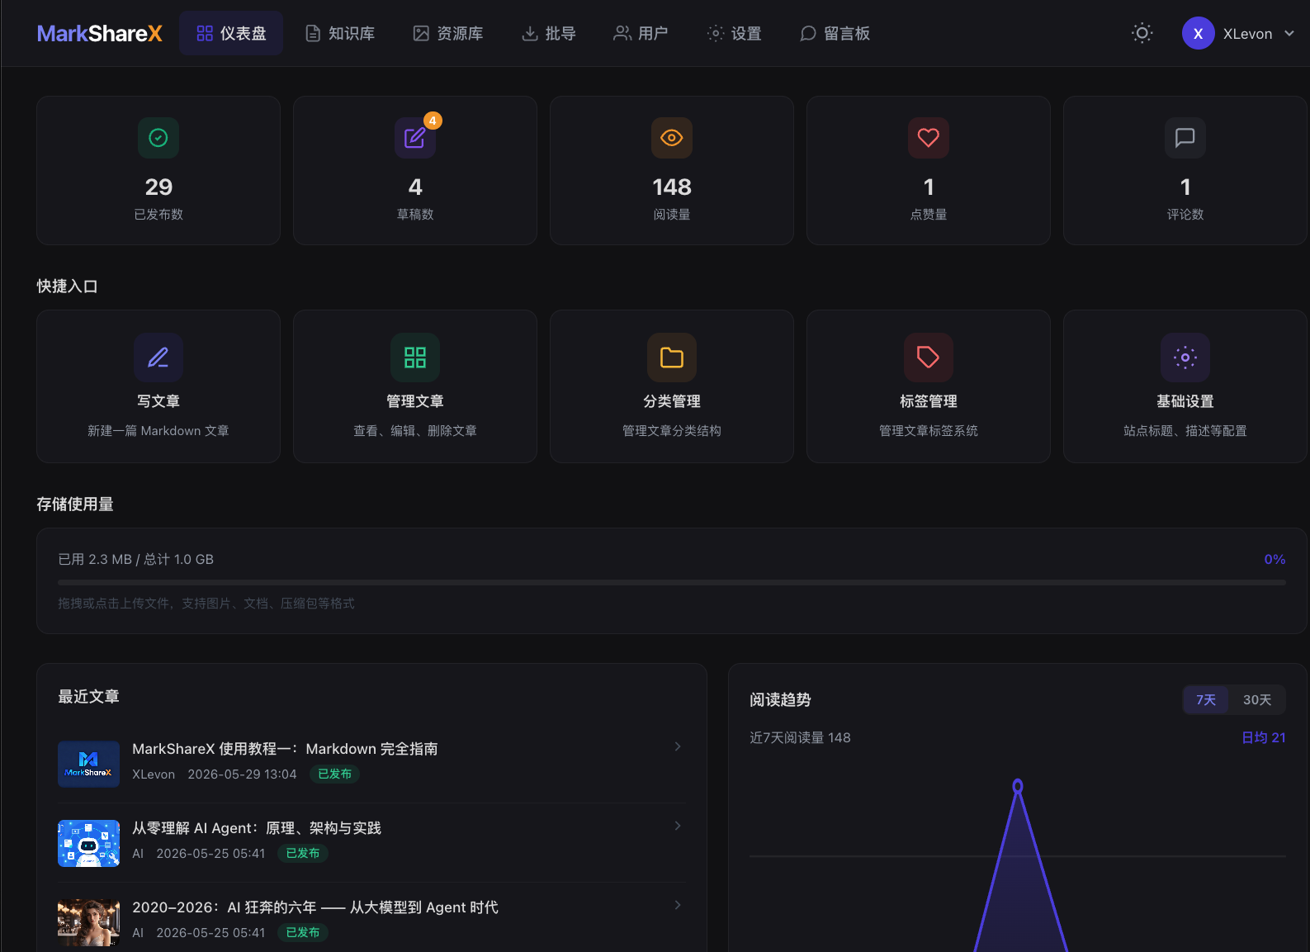The width and height of the screenshot is (1310, 952).
Task: Open the 标签管理 shortcut title
Action: (x=929, y=401)
